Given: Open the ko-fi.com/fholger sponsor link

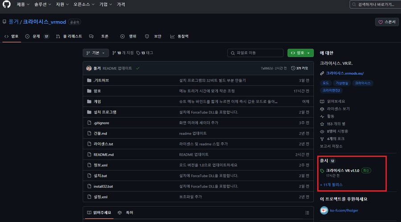Looking at the screenshot, I should 344,210.
